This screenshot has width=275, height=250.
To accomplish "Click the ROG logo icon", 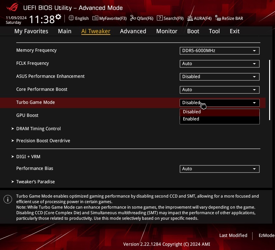I will point(12,7).
